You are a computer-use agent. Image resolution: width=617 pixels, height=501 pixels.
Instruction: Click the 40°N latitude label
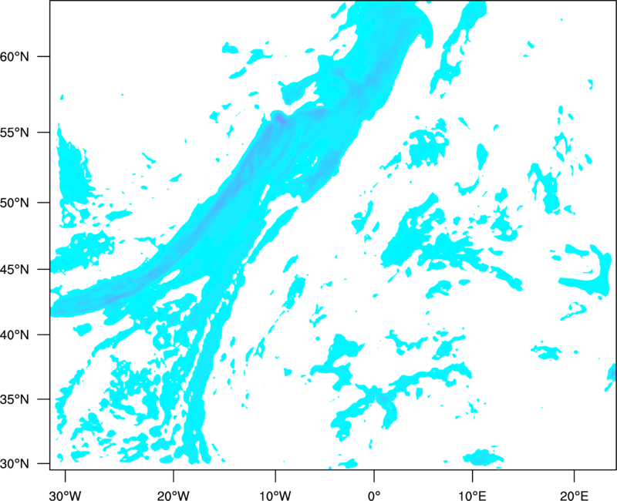click(15, 335)
